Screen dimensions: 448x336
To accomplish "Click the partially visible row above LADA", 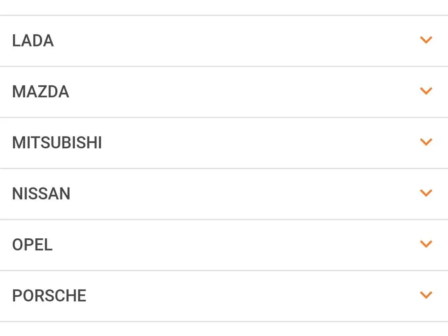I will coord(224,7).
